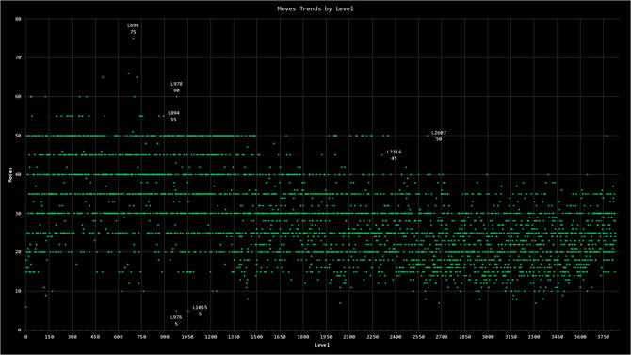Select the 'L894' annotation label

[x=173, y=113]
